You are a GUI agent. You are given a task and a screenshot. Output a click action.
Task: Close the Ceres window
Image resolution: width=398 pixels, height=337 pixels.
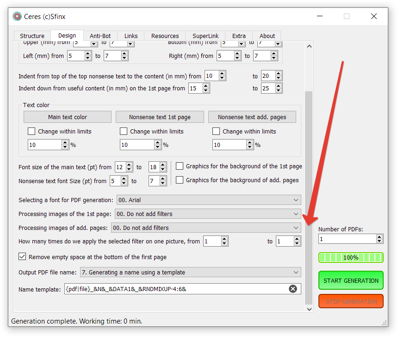(x=373, y=17)
